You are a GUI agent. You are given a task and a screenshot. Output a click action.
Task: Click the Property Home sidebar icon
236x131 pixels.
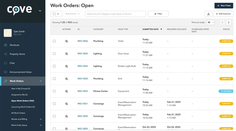[x=5, y=54]
